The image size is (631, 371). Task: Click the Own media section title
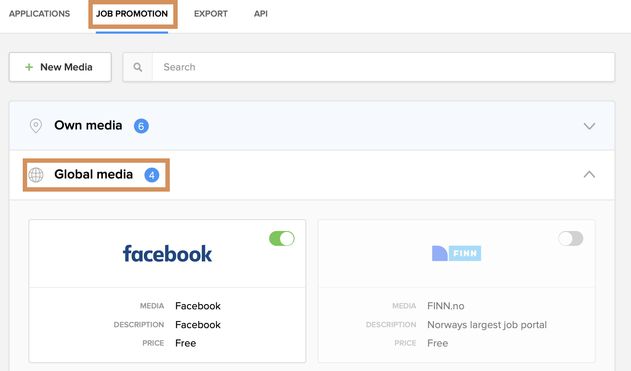point(88,126)
